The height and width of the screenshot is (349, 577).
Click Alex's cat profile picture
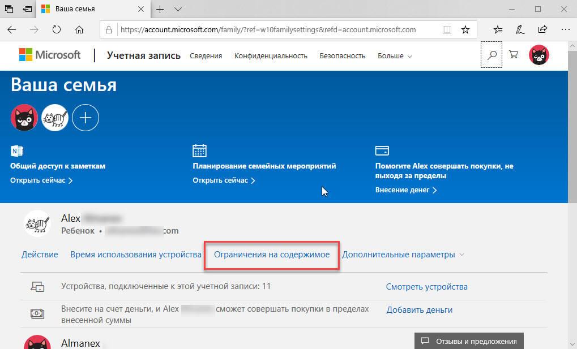[37, 223]
